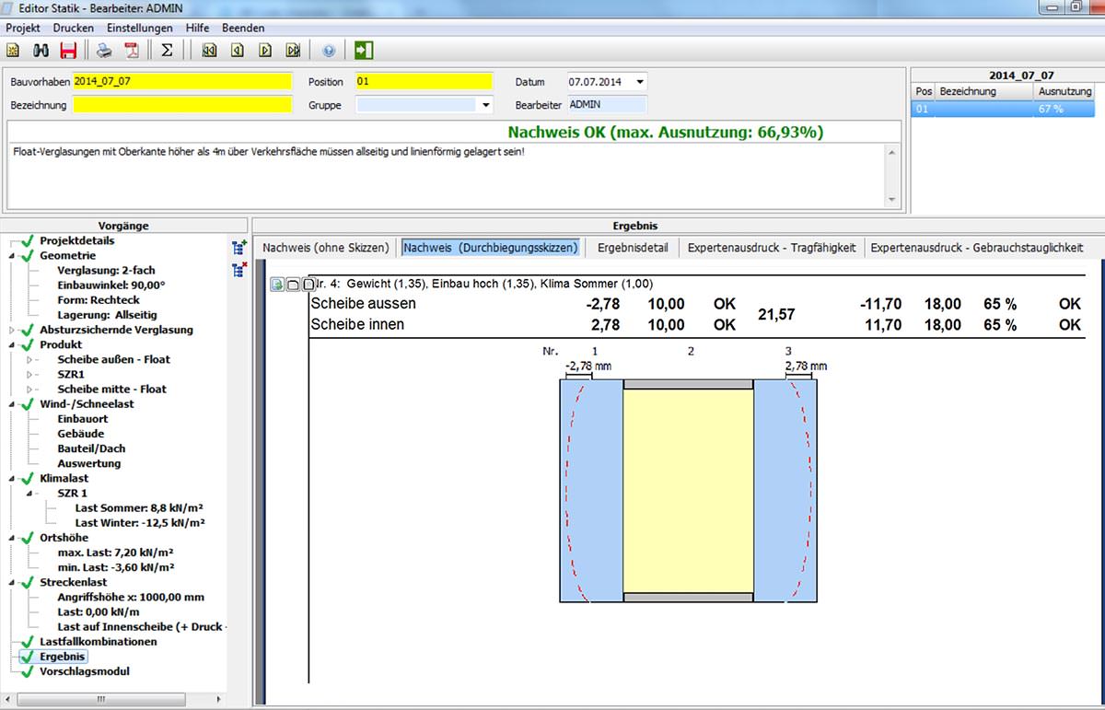Select position 01 row with 67 %

click(x=1003, y=109)
